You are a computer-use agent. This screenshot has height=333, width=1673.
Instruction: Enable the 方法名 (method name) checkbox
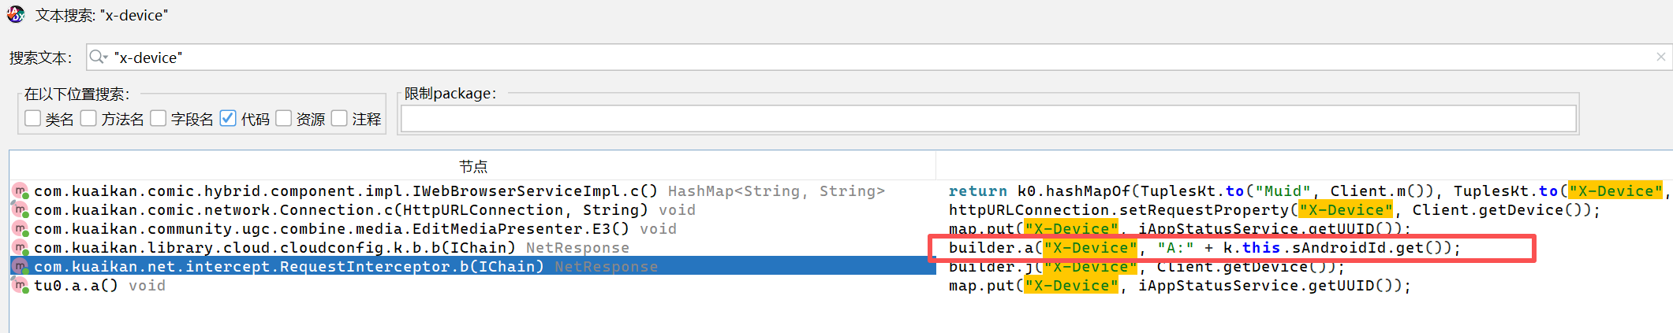(x=88, y=118)
